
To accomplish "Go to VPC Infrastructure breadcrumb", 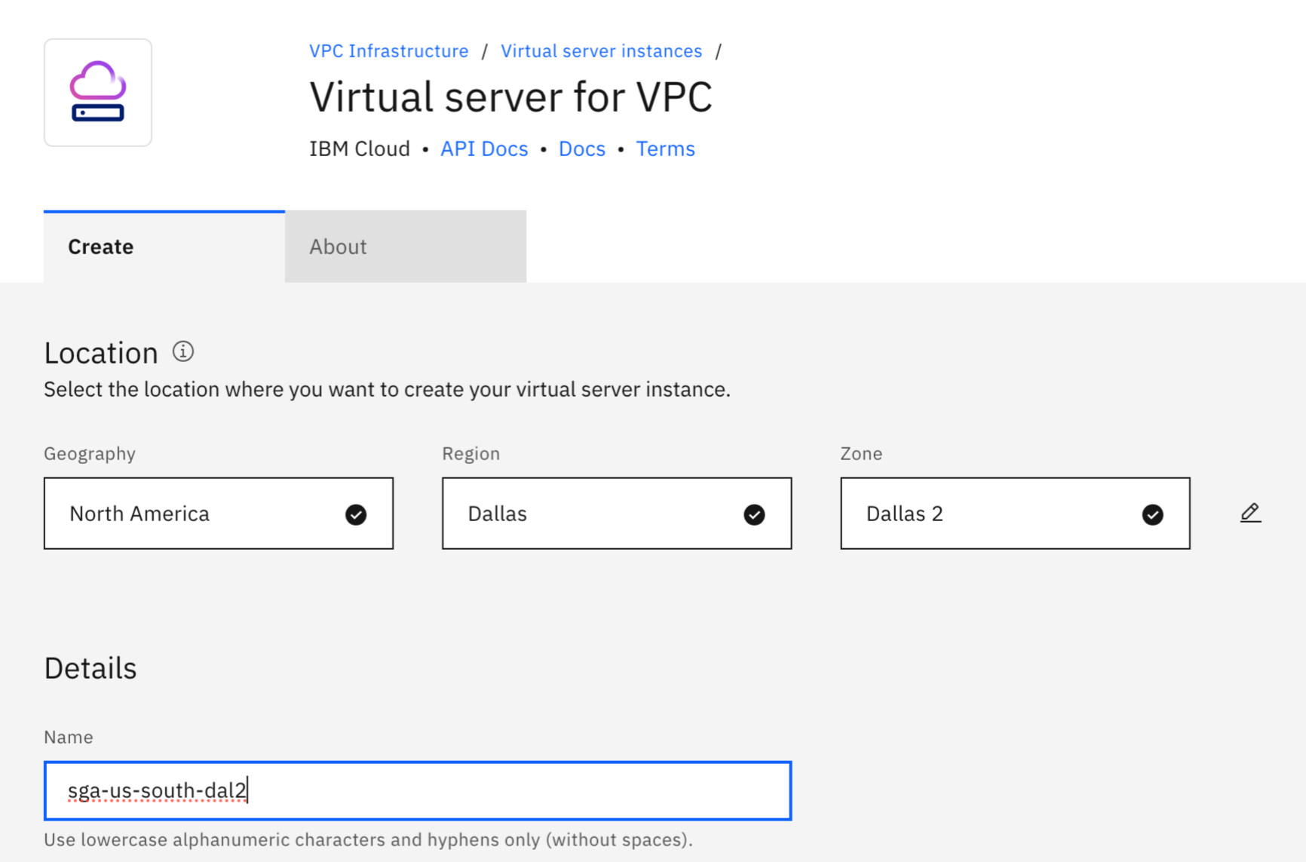I will [x=388, y=51].
